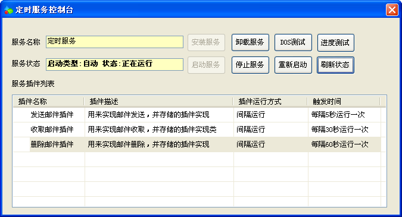This screenshot has height=217, width=402.
Task: Click the 每隔5秒运行一次 cell
Action: tap(338, 115)
